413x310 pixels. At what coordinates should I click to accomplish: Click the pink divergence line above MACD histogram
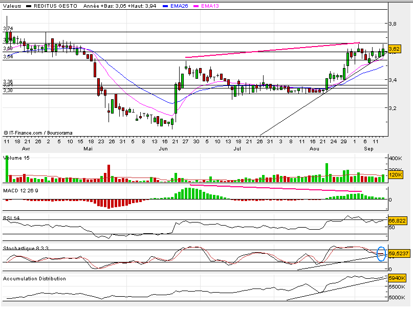(276, 188)
